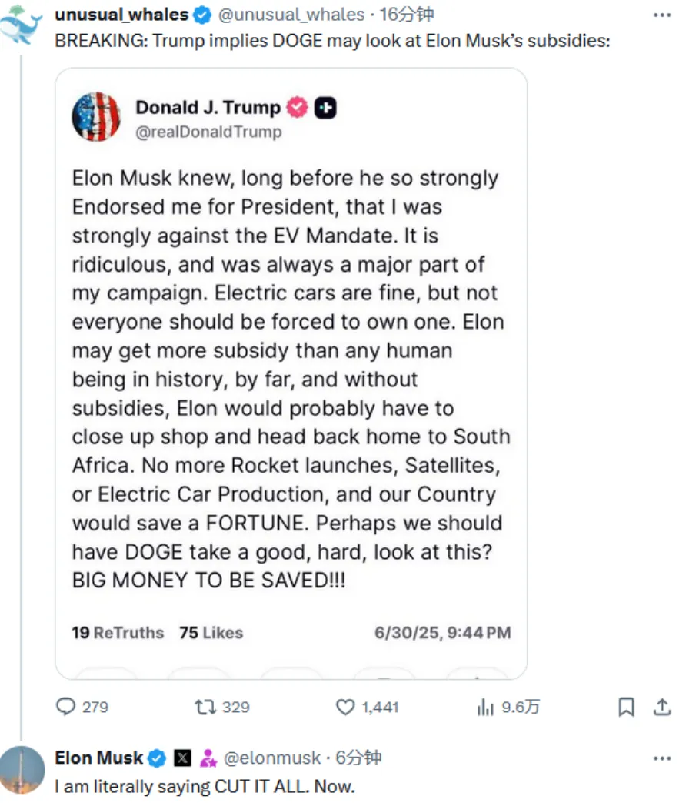This screenshot has height=803, width=679.
Task: Click the repost icon showing 329
Action: [205, 707]
